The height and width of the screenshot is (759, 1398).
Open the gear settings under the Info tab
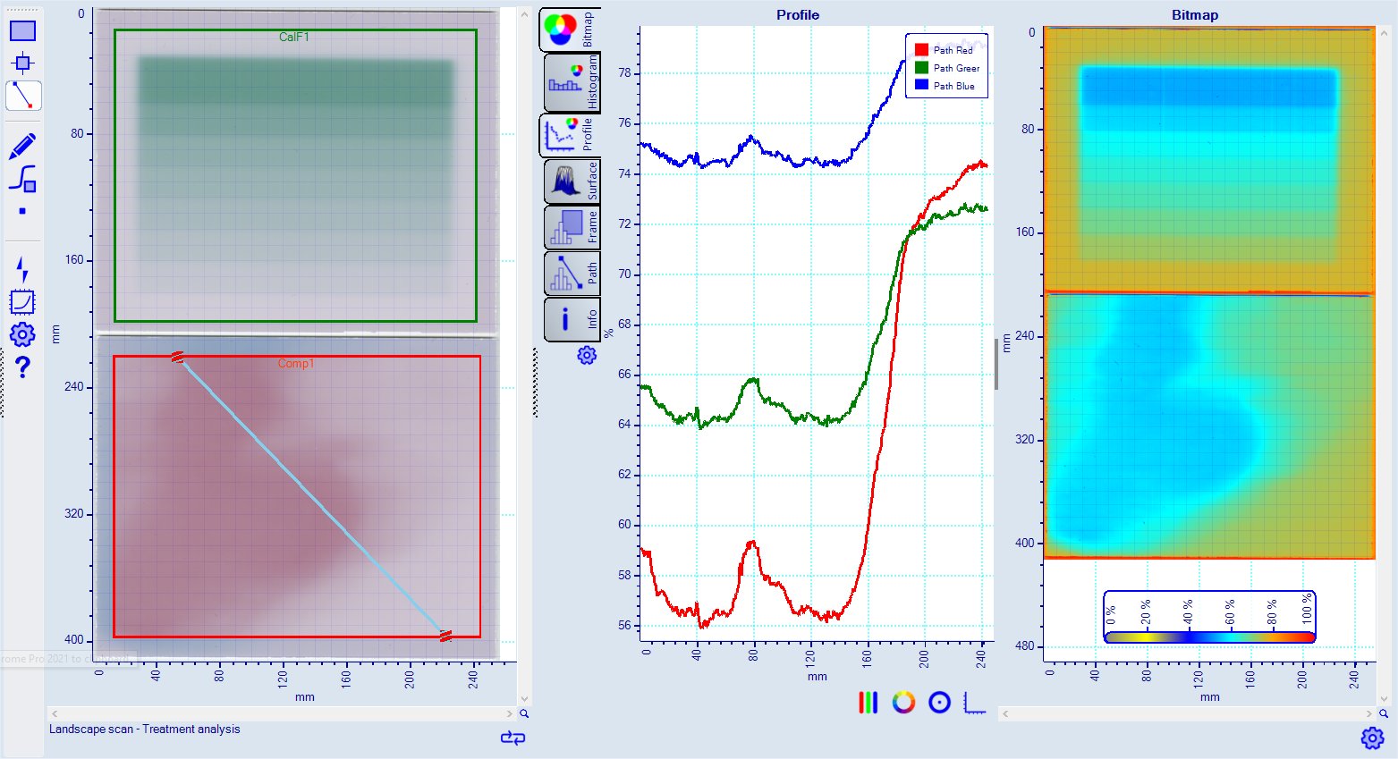click(x=587, y=356)
